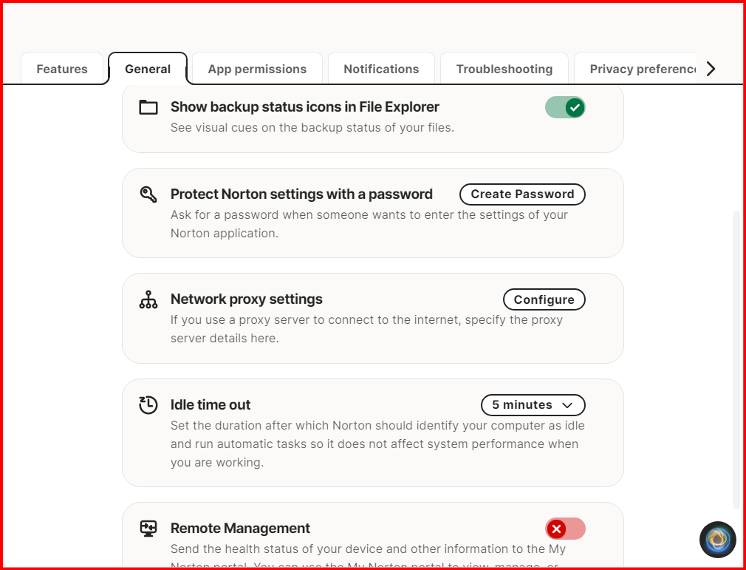Screen dimensions: 746x570
Task: Select the General tab
Action: [148, 69]
